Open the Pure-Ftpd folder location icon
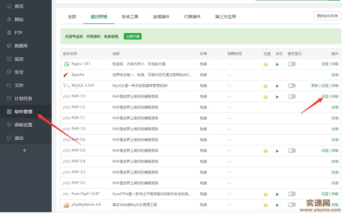The width and height of the screenshot is (342, 213). click(x=266, y=194)
